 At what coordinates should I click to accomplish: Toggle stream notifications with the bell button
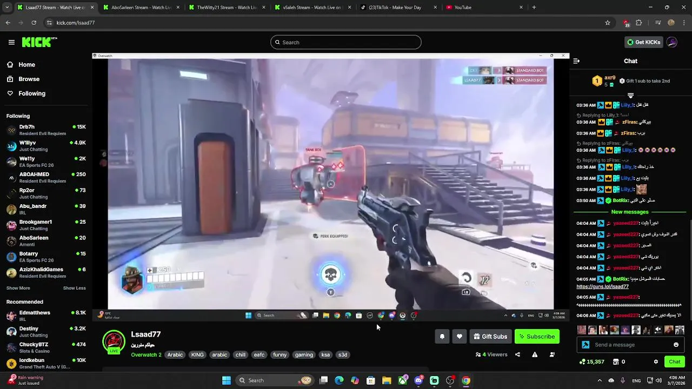pos(442,337)
